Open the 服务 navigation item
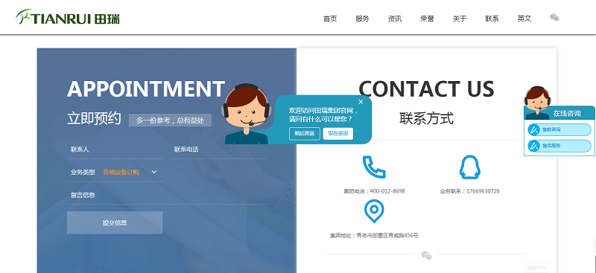Image resolution: width=596 pixels, height=273 pixels. pos(362,19)
